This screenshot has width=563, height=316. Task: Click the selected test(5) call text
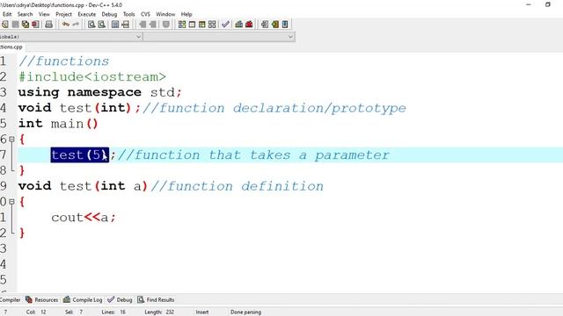[80, 155]
